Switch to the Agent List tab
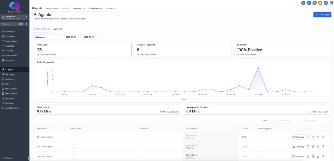This screenshot has width=334, height=161. (x=58, y=29)
